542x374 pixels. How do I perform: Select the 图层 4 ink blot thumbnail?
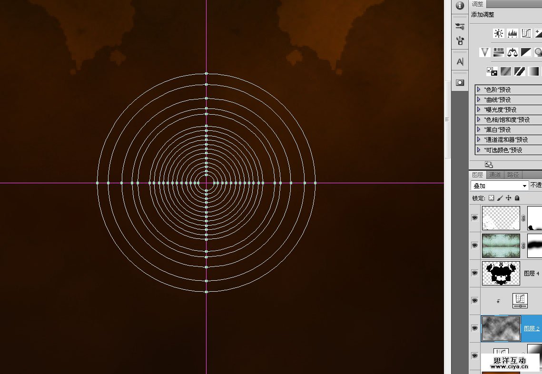click(501, 273)
